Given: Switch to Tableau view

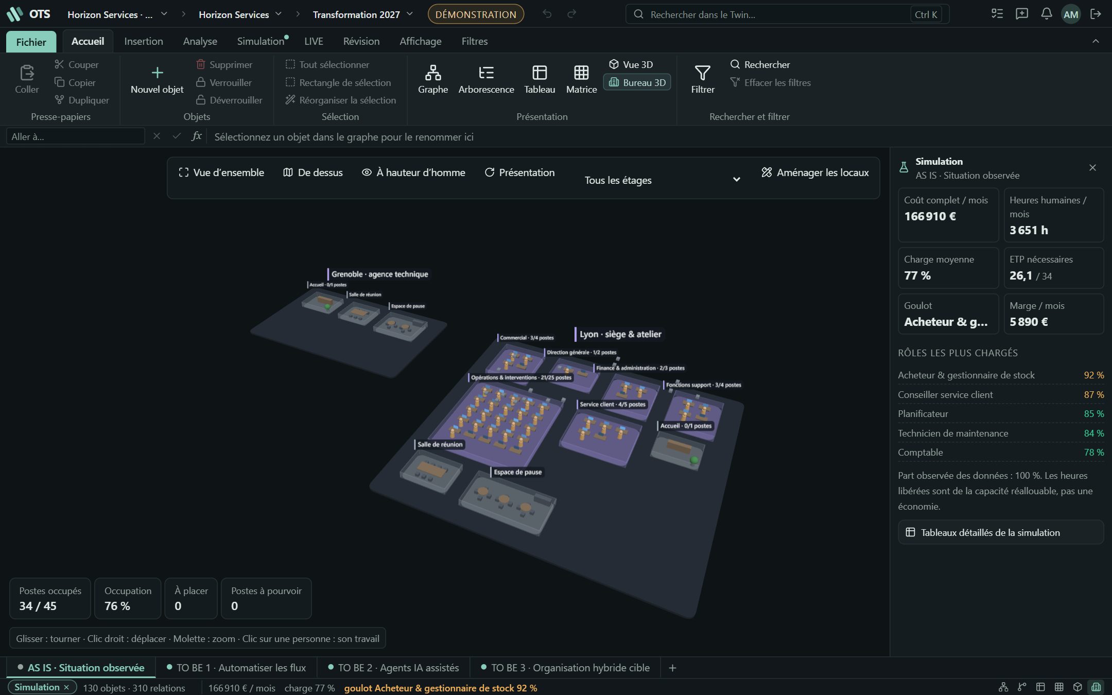Looking at the screenshot, I should coord(540,79).
